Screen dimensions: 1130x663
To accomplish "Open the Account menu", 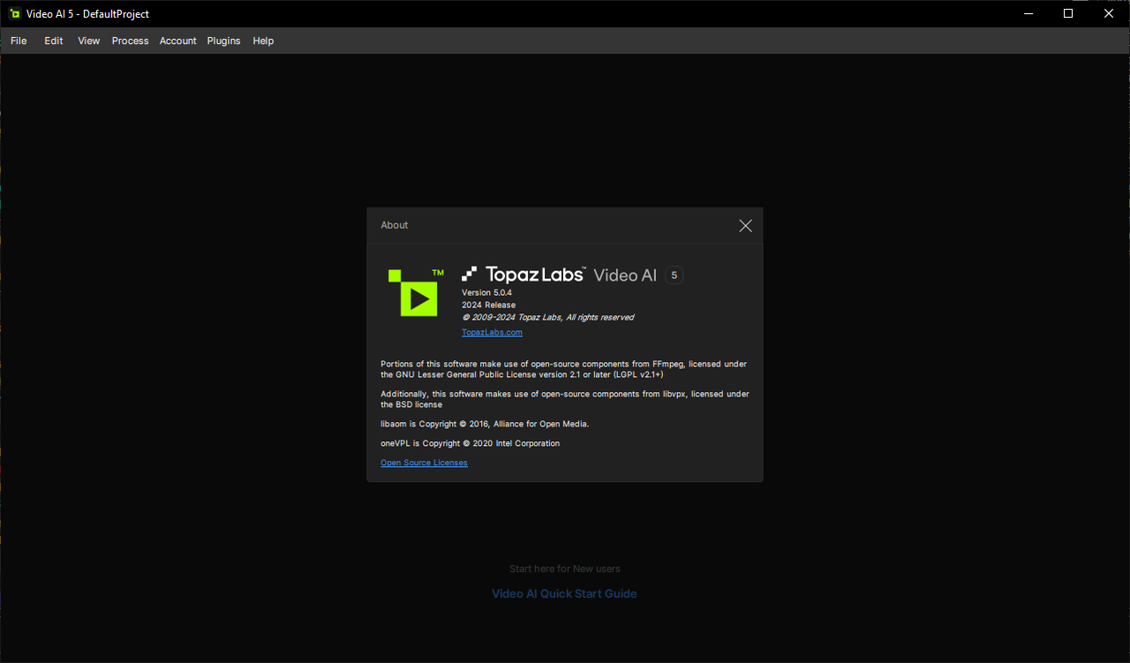I will [177, 41].
